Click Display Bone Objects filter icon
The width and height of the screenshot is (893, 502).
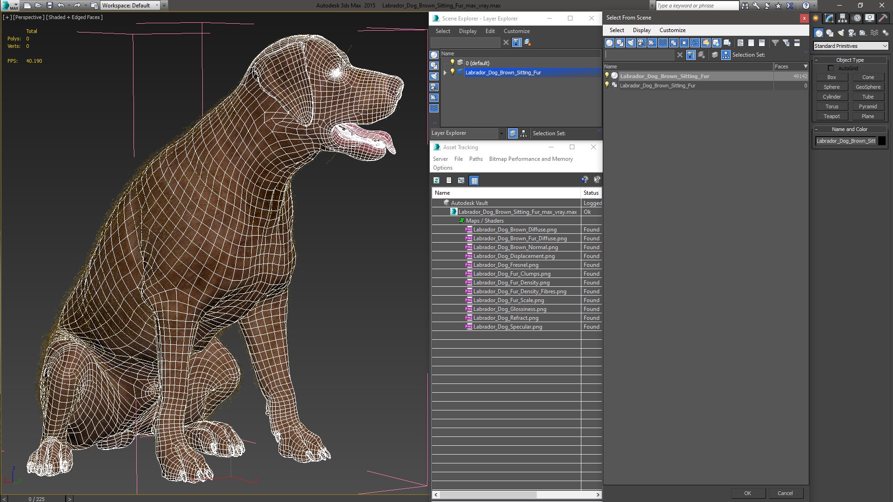pos(695,43)
